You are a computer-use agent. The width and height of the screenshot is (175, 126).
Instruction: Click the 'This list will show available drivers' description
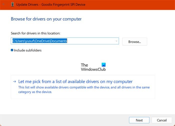click(x=84, y=90)
